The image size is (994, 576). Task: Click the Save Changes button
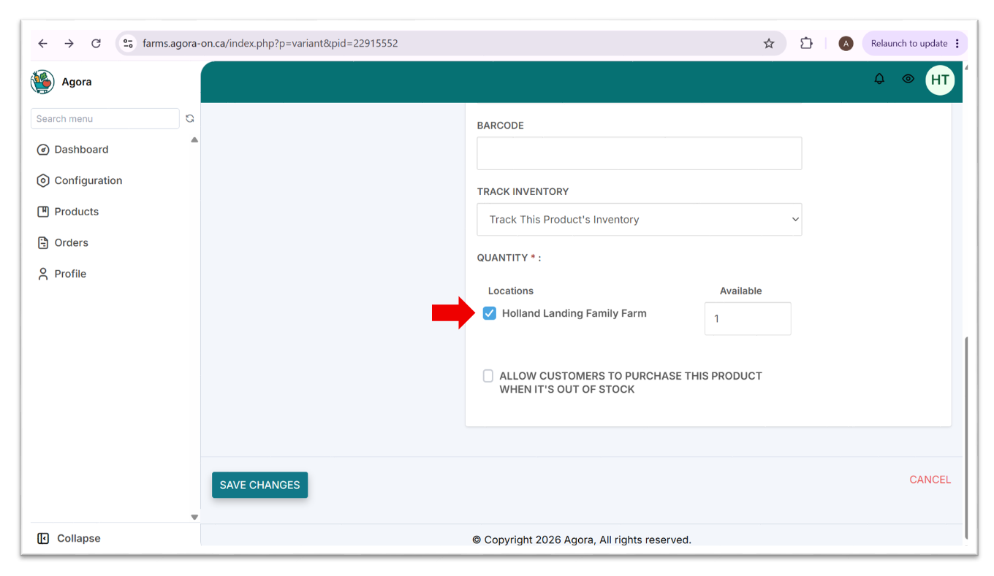point(260,485)
